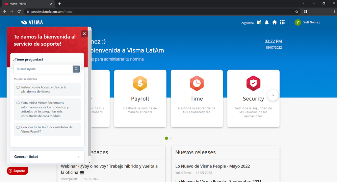Open the database status icon beside Argentina
This screenshot has width=337, height=182.
(259, 22)
